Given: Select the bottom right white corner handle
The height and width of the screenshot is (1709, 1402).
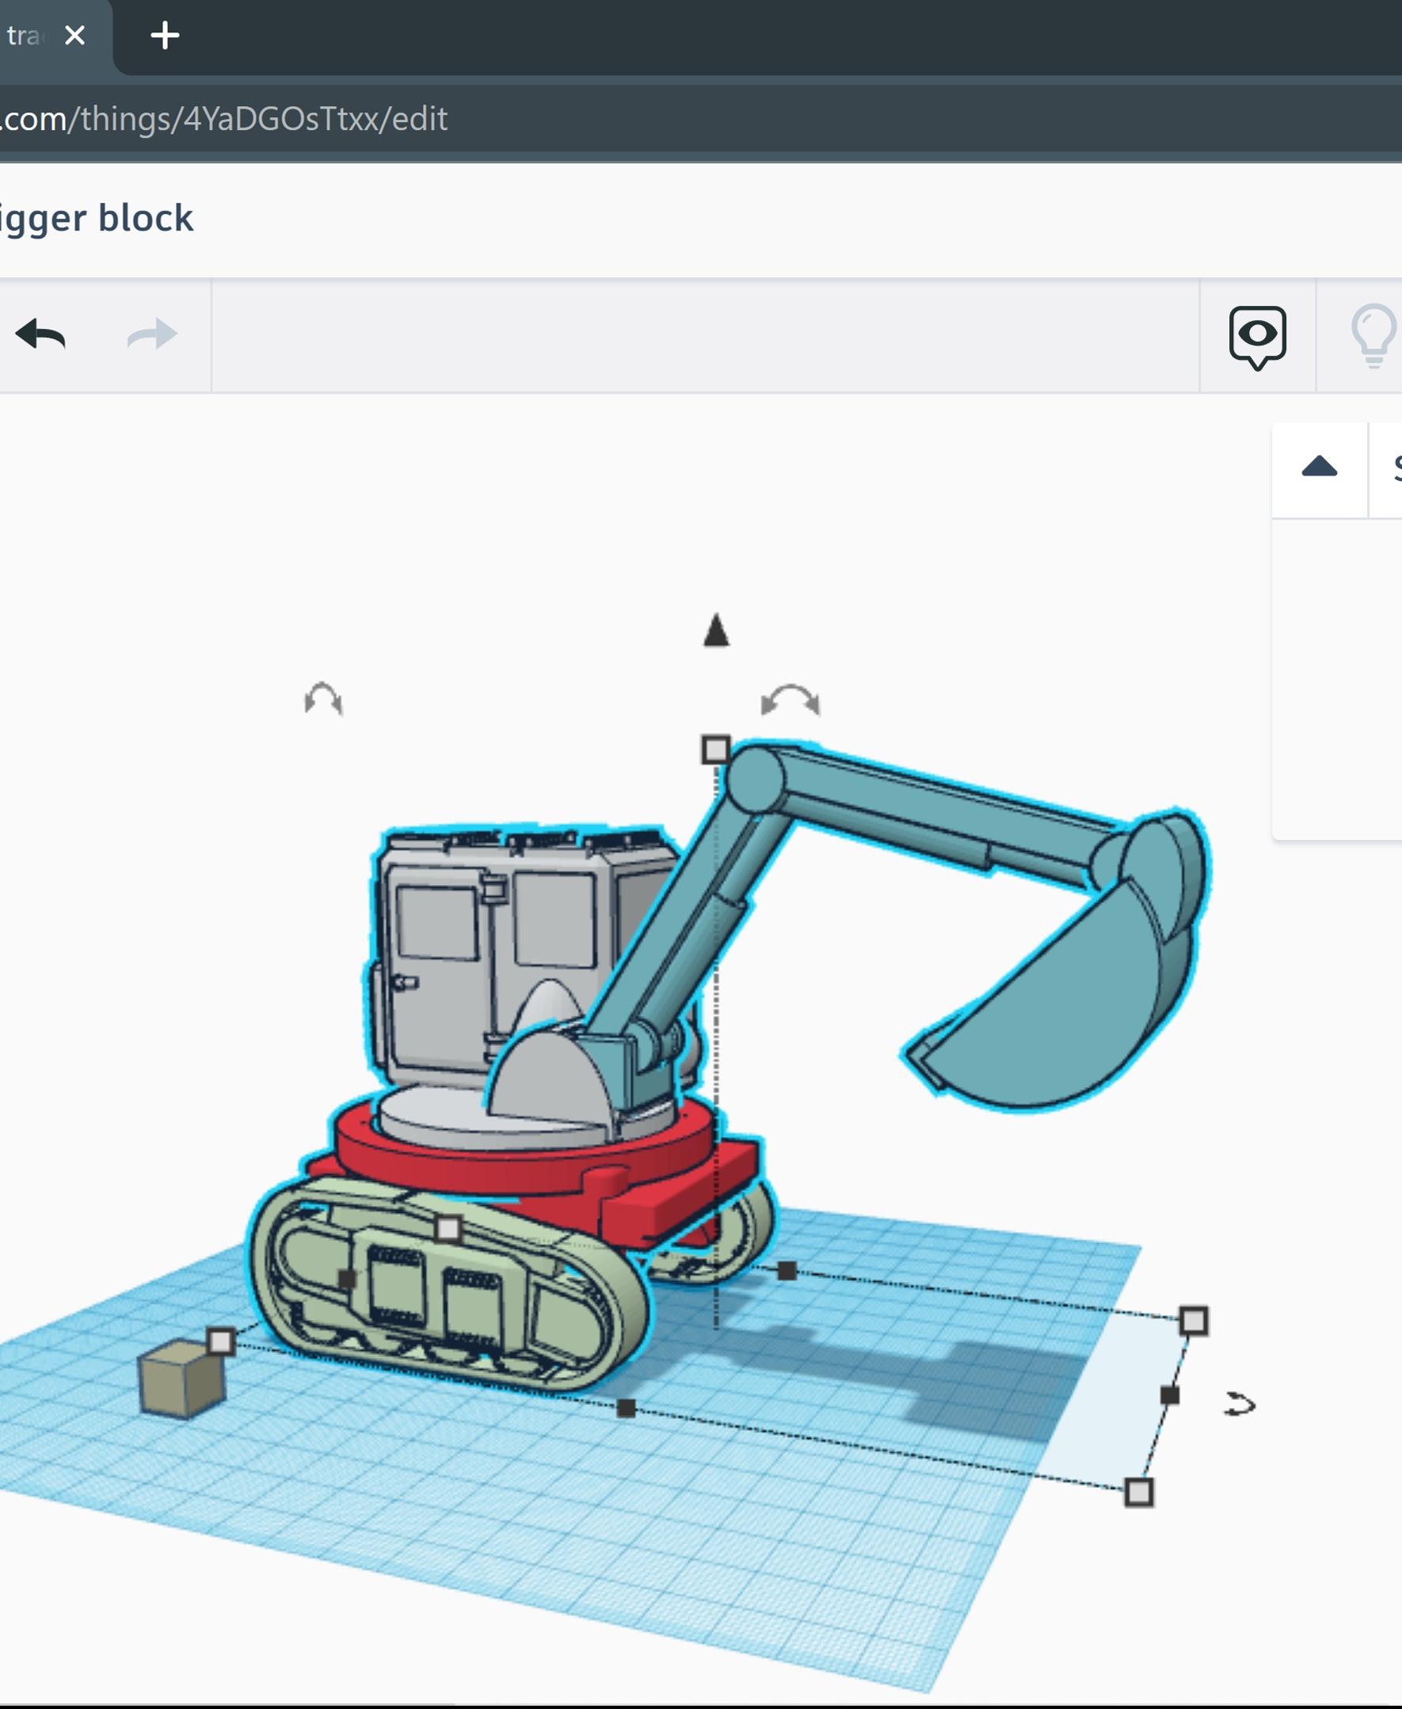Looking at the screenshot, I should pyautogui.click(x=1139, y=1492).
